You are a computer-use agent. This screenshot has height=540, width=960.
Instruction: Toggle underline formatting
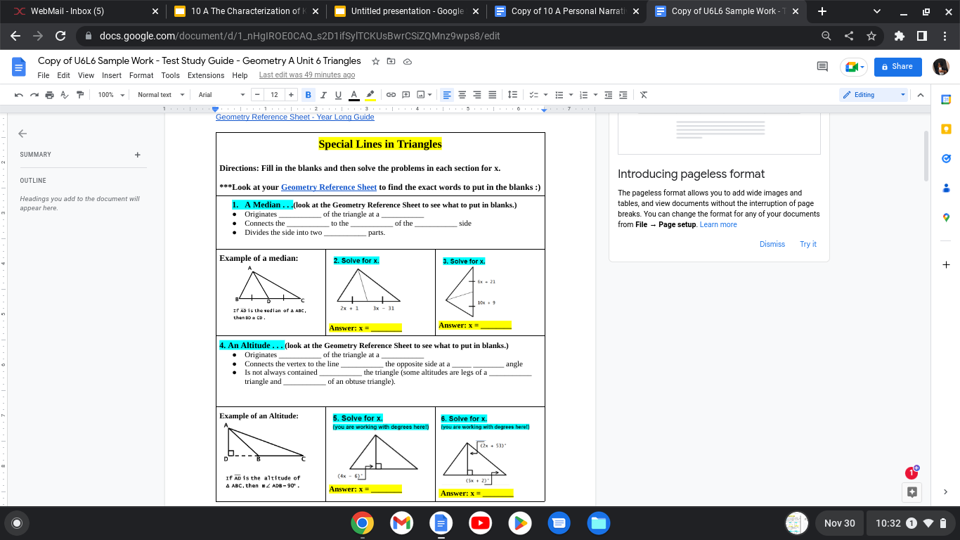338,95
